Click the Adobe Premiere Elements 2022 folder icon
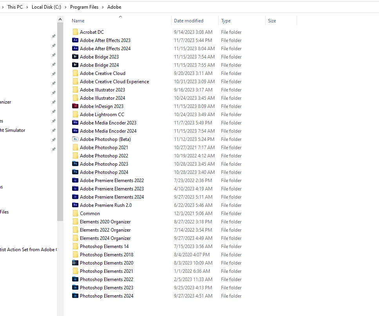The height and width of the screenshot is (316, 379). click(75, 180)
